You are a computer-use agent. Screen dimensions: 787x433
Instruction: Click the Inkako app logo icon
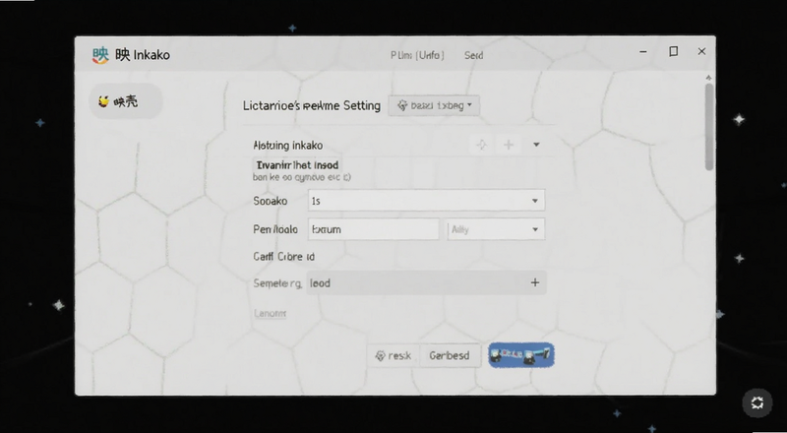point(100,55)
